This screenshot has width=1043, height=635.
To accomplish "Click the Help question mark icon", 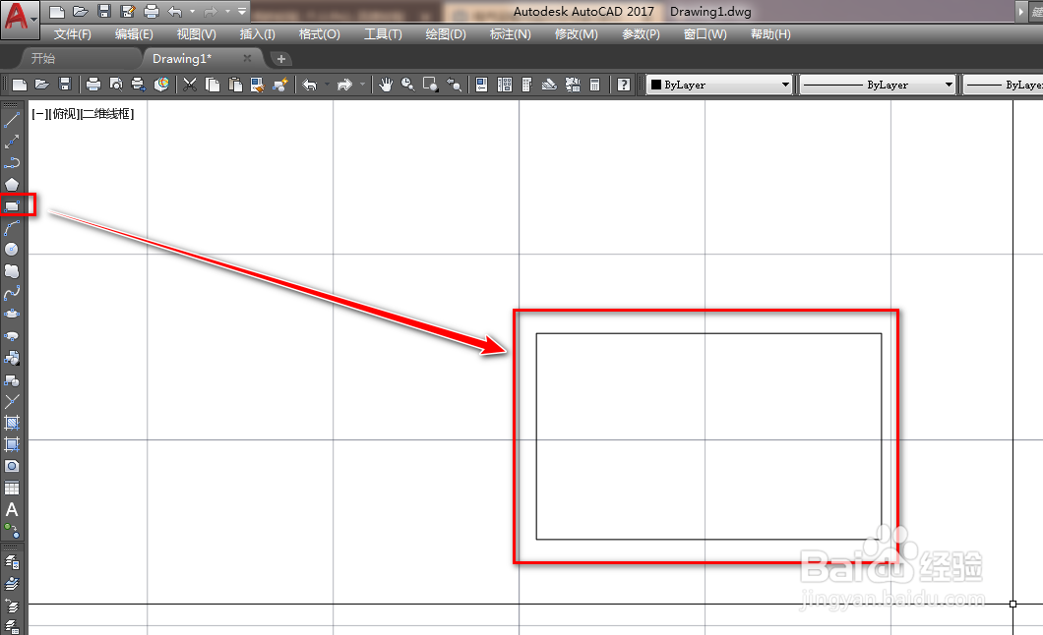I will click(x=623, y=85).
